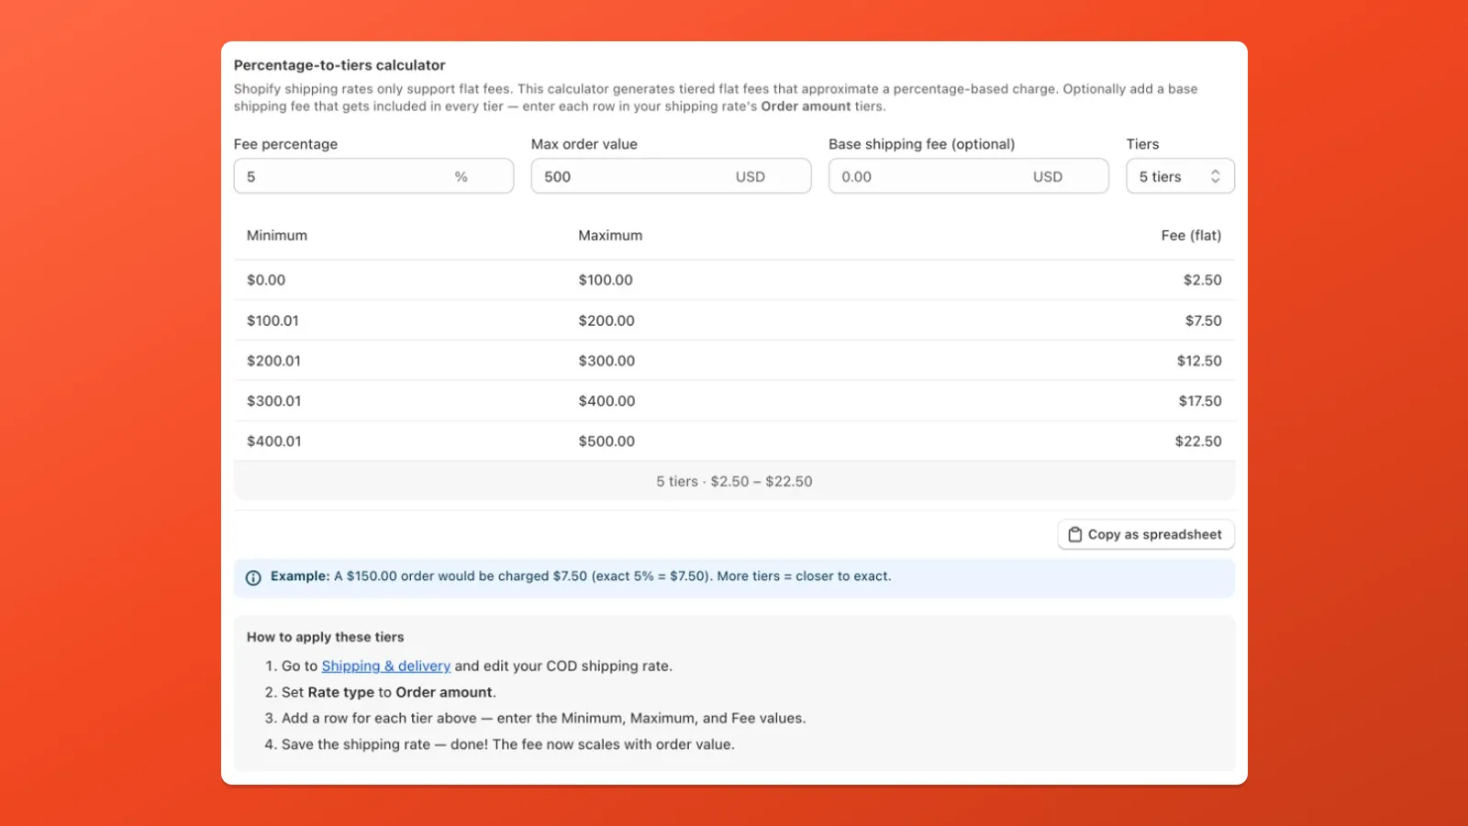Click the $400.01 to $500.00 tier row
The width and height of the screenshot is (1468, 826).
[x=734, y=441]
